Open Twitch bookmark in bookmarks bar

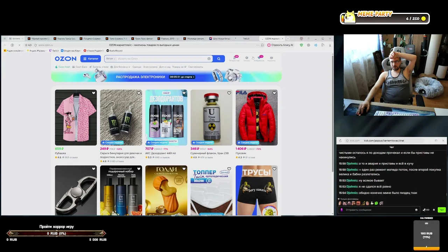point(54,51)
